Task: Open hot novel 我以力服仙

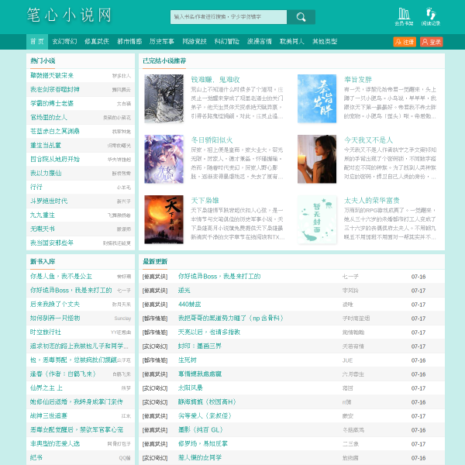Action: tap(46, 173)
